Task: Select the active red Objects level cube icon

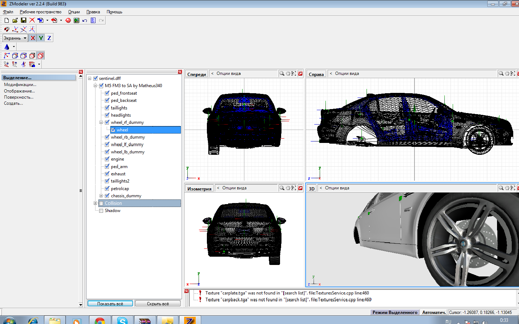Action: pyautogui.click(x=40, y=55)
